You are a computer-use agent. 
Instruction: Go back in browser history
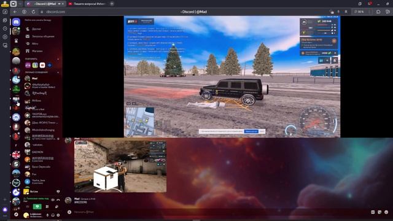(15, 12)
